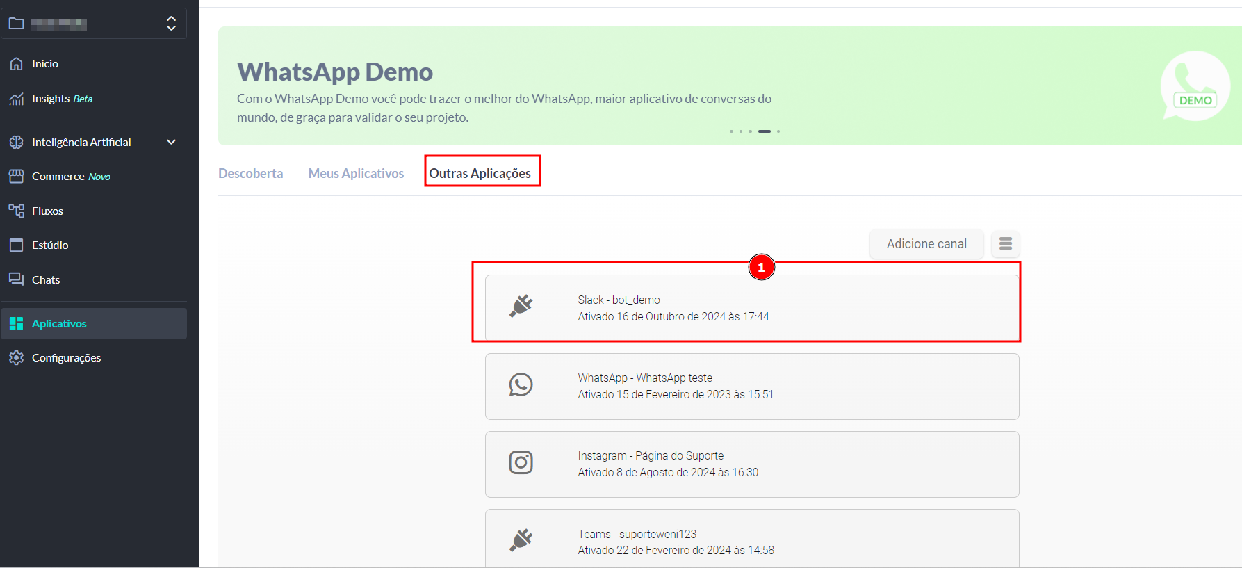
Task: Click the Instagram logo in channel list
Action: 521,463
